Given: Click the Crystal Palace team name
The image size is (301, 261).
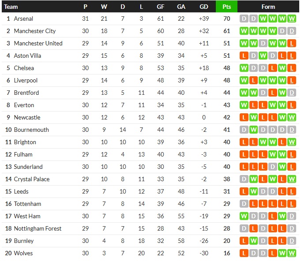Looking at the screenshot, I should pyautogui.click(x=32, y=179).
